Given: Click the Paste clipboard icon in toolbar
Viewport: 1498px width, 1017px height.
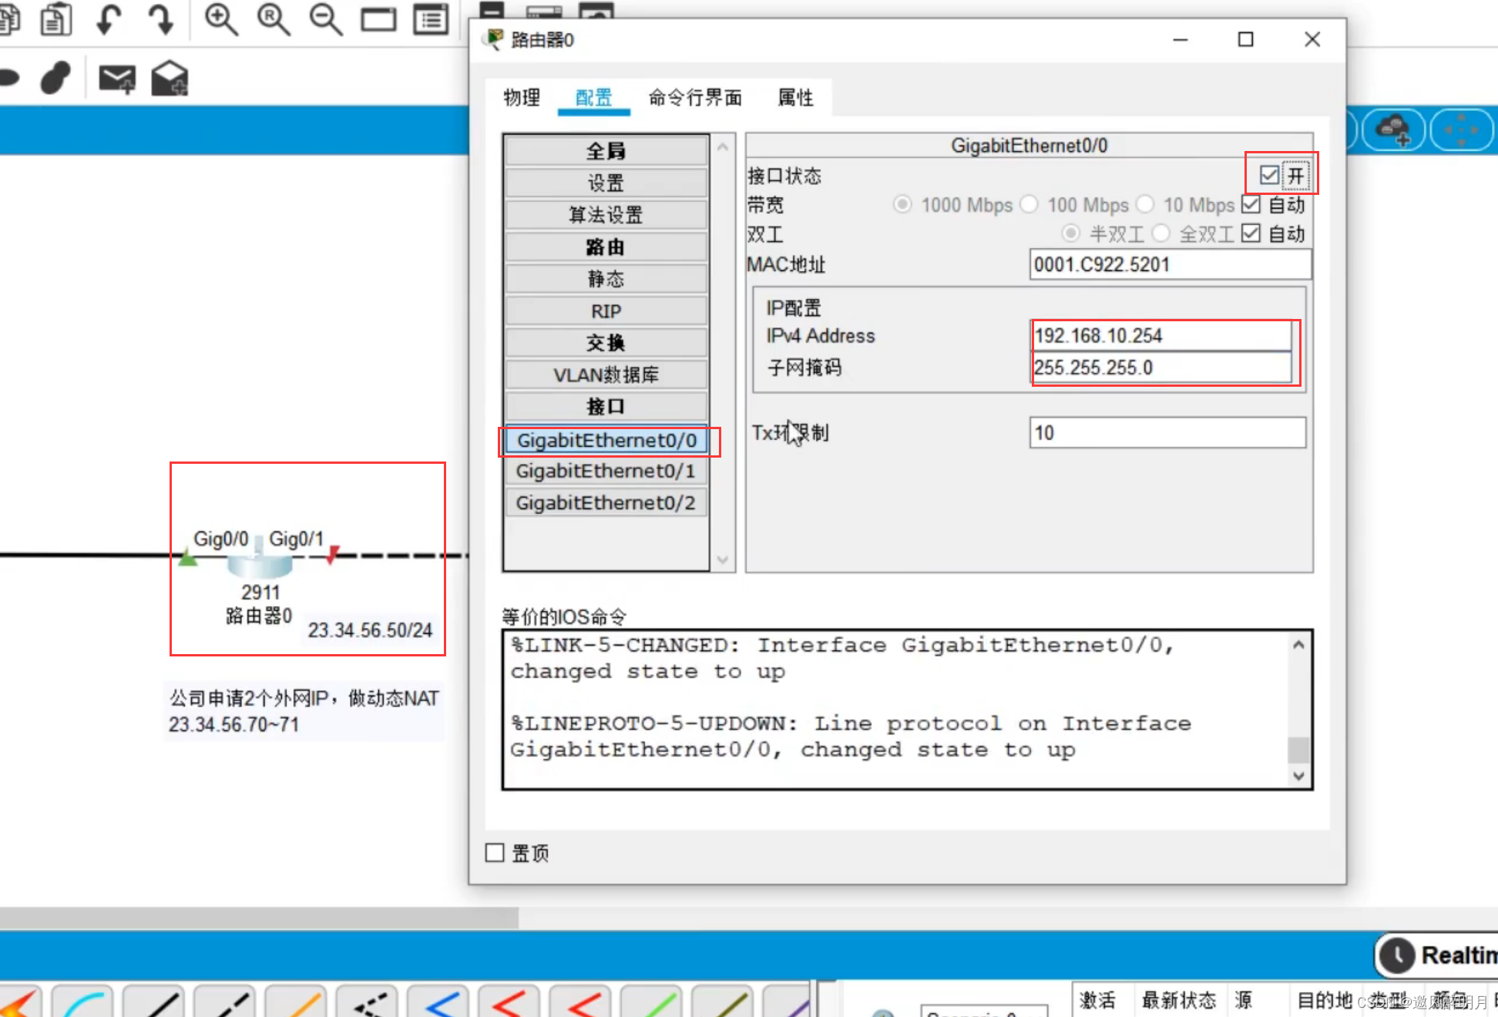Looking at the screenshot, I should [x=56, y=19].
